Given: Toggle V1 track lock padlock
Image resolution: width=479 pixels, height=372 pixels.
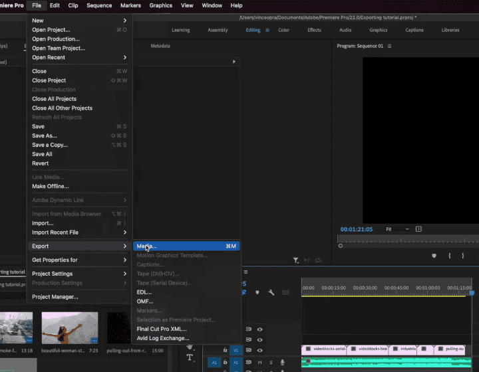Looking at the screenshot, I should [x=225, y=350].
